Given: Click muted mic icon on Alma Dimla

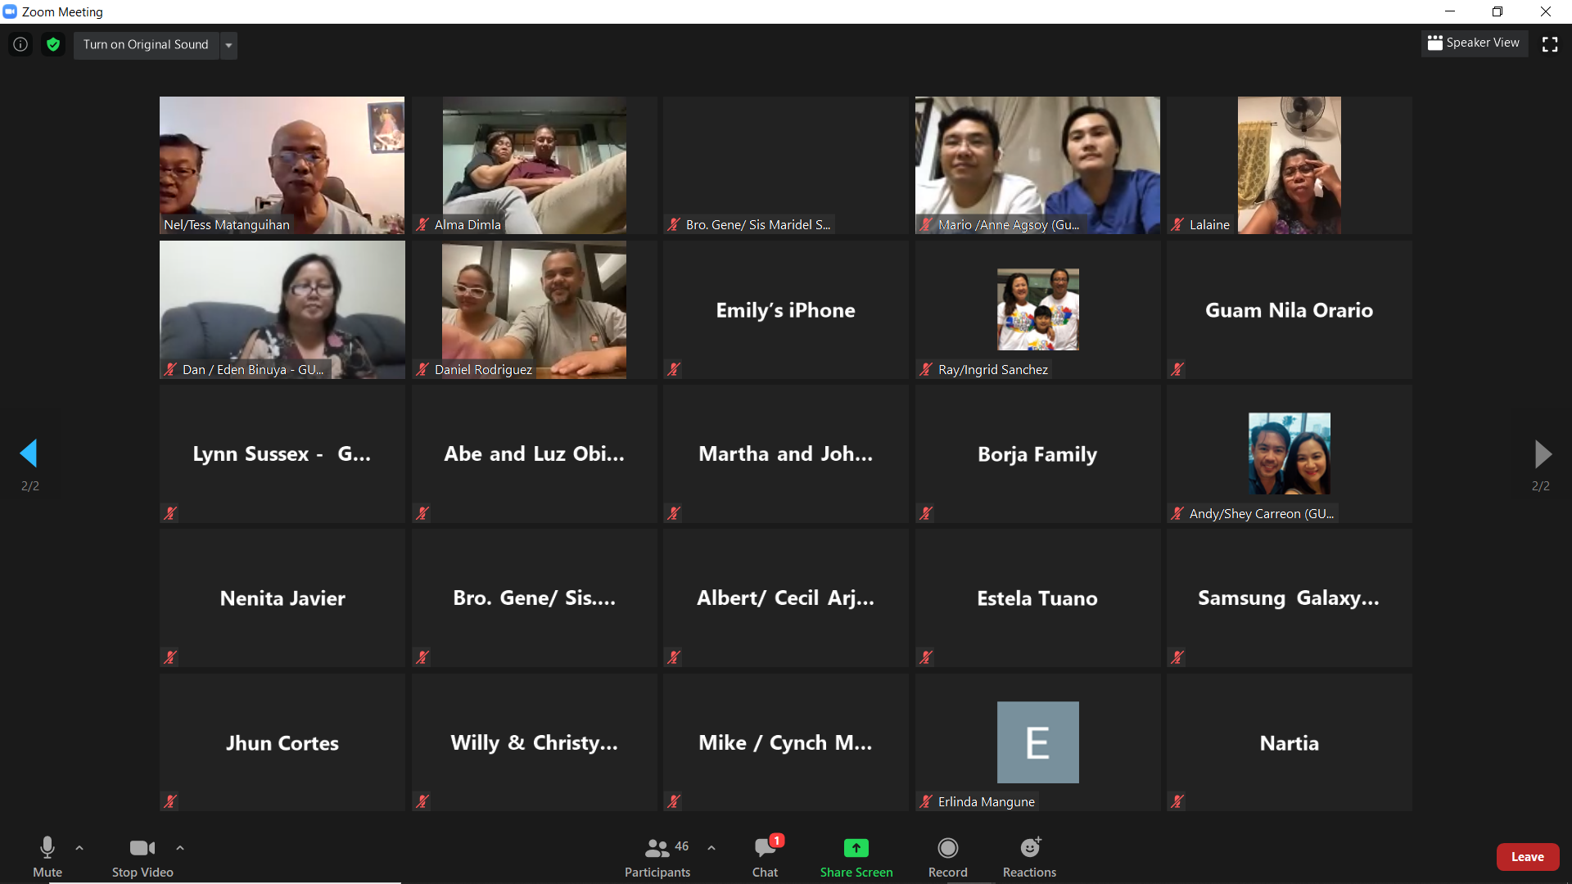Looking at the screenshot, I should point(422,224).
